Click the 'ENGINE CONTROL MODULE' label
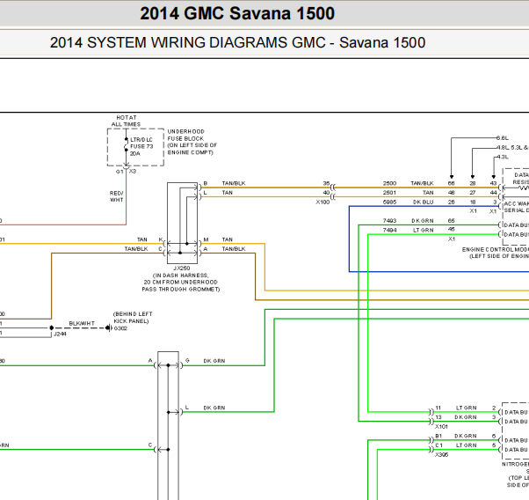The width and height of the screenshot is (529, 500). tap(496, 249)
